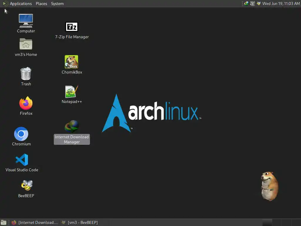
Task: Click the BeeBEEP bee tray icon
Action: coord(259,4)
